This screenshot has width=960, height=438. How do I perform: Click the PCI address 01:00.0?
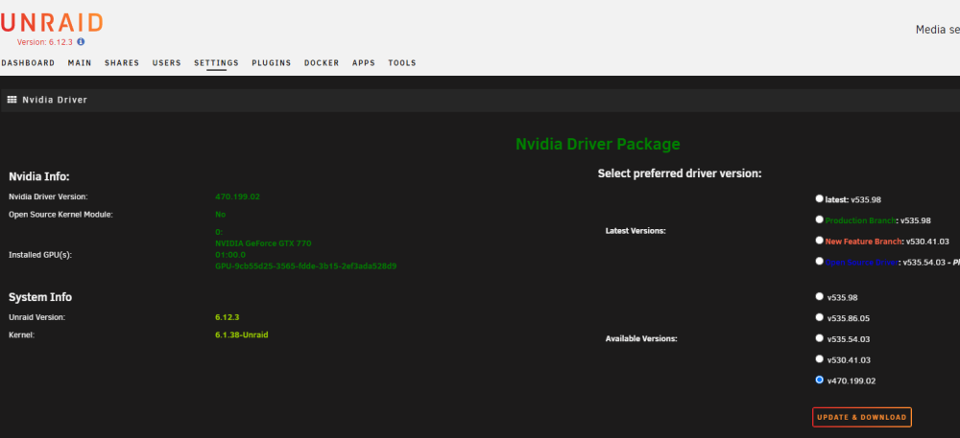click(x=230, y=255)
